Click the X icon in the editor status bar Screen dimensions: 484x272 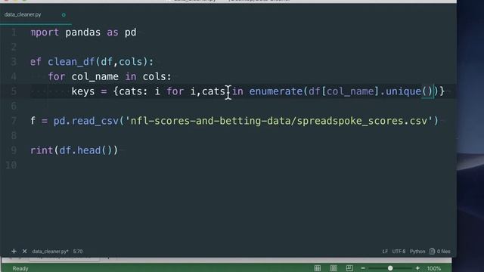25,252
